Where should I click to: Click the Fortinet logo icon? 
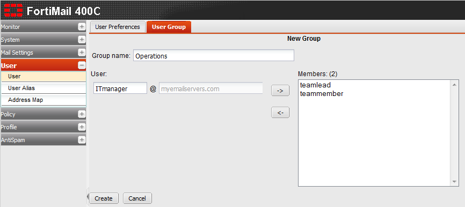point(13,10)
